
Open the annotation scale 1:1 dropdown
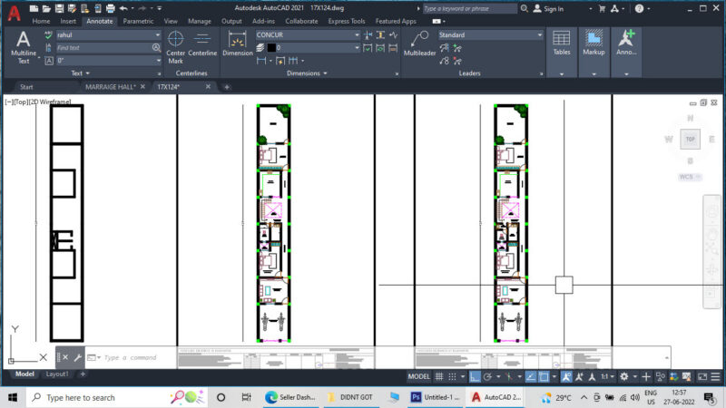(x=607, y=376)
